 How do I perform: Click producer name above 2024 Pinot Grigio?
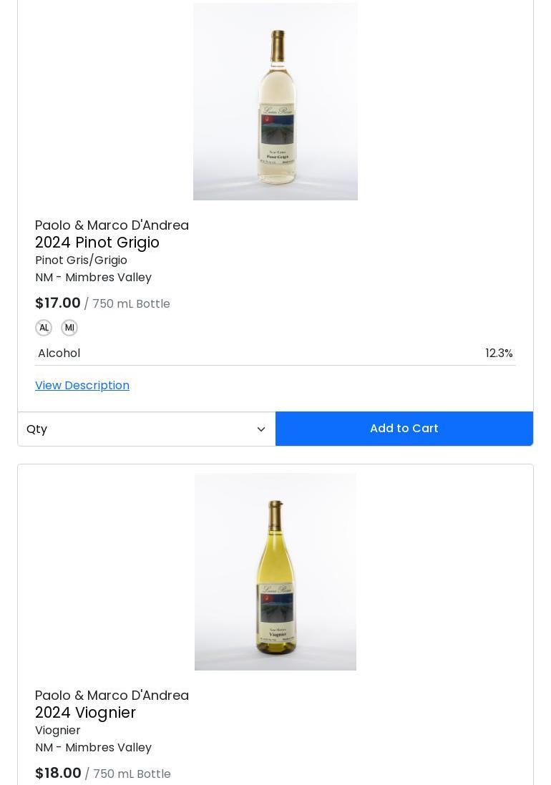coord(112,225)
